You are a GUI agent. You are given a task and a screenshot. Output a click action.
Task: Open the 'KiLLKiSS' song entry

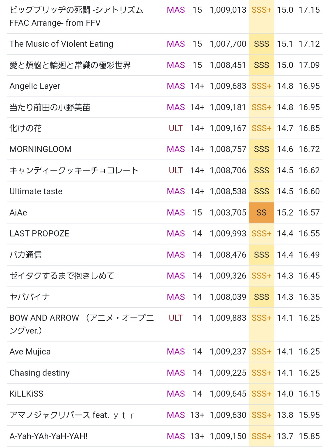pyautogui.click(x=26, y=394)
